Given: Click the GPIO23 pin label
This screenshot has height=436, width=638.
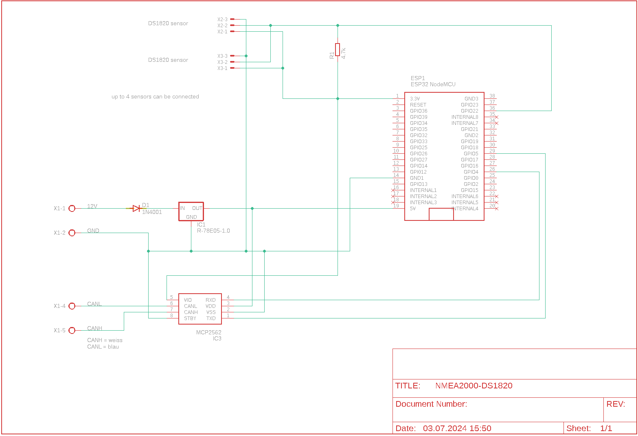Looking at the screenshot, I should [x=470, y=105].
